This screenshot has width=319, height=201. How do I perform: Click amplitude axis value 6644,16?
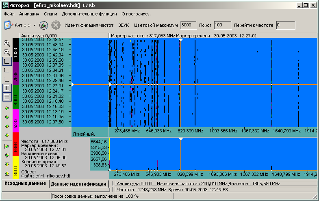tap(99, 142)
